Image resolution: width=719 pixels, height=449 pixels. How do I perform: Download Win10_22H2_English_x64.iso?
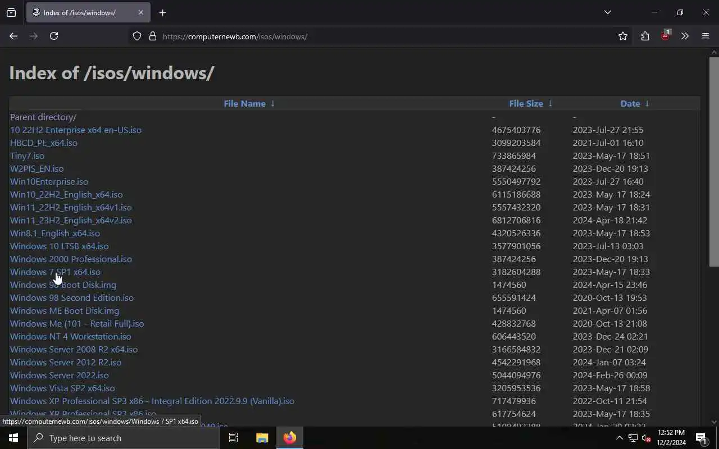pos(66,194)
